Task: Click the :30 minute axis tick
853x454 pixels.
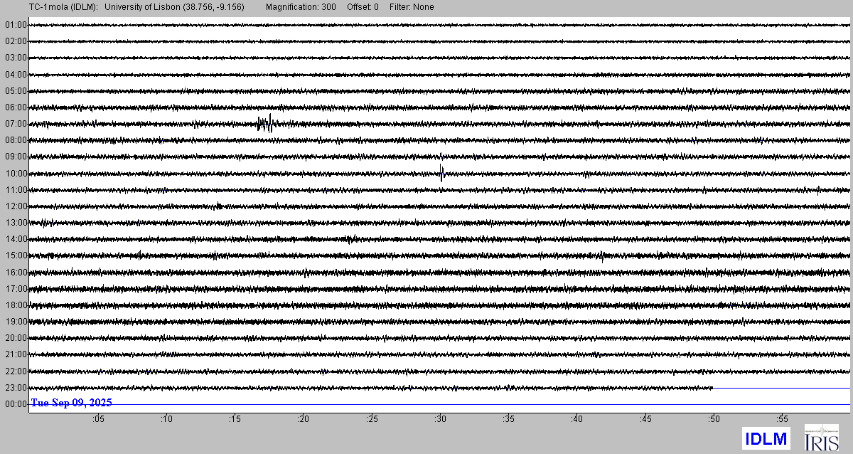Action: 440,419
